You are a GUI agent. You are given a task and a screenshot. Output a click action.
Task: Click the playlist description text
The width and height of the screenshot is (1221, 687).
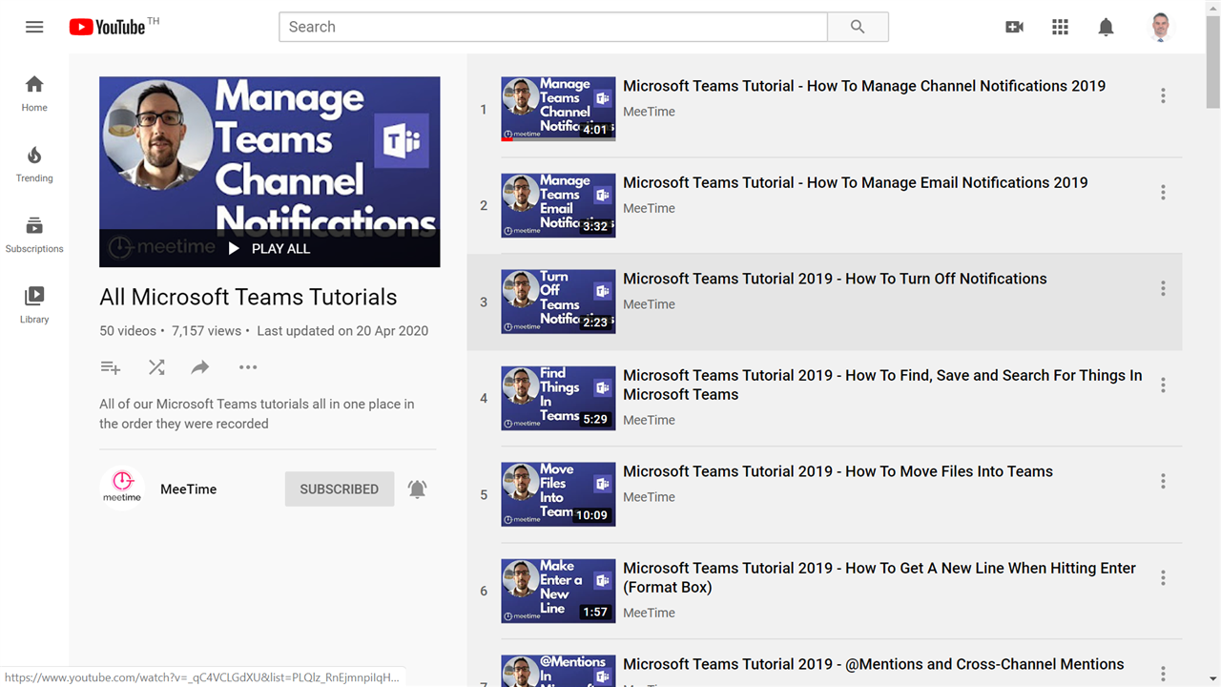(x=257, y=414)
